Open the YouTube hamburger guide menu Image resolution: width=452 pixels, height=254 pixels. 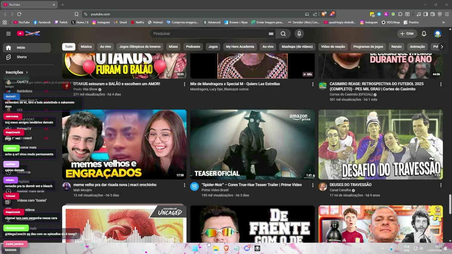[x=8, y=34]
